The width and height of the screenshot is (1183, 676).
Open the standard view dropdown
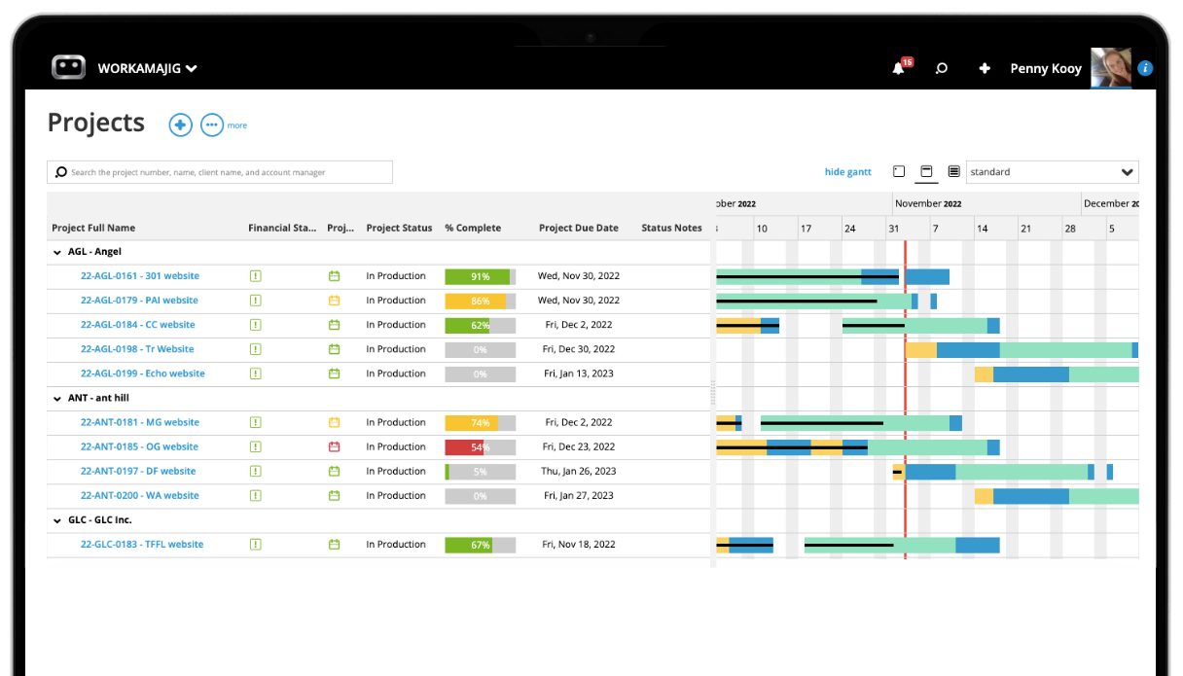pyautogui.click(x=1052, y=171)
